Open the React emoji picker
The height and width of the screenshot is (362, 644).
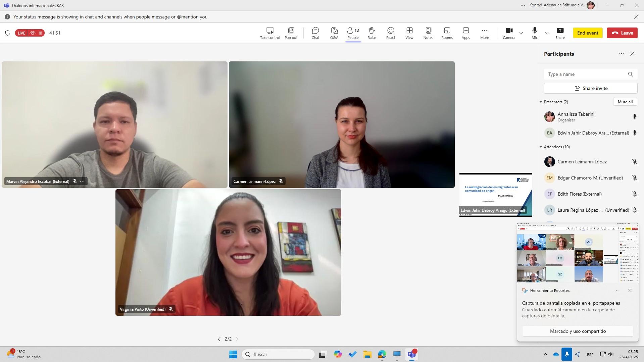(390, 33)
